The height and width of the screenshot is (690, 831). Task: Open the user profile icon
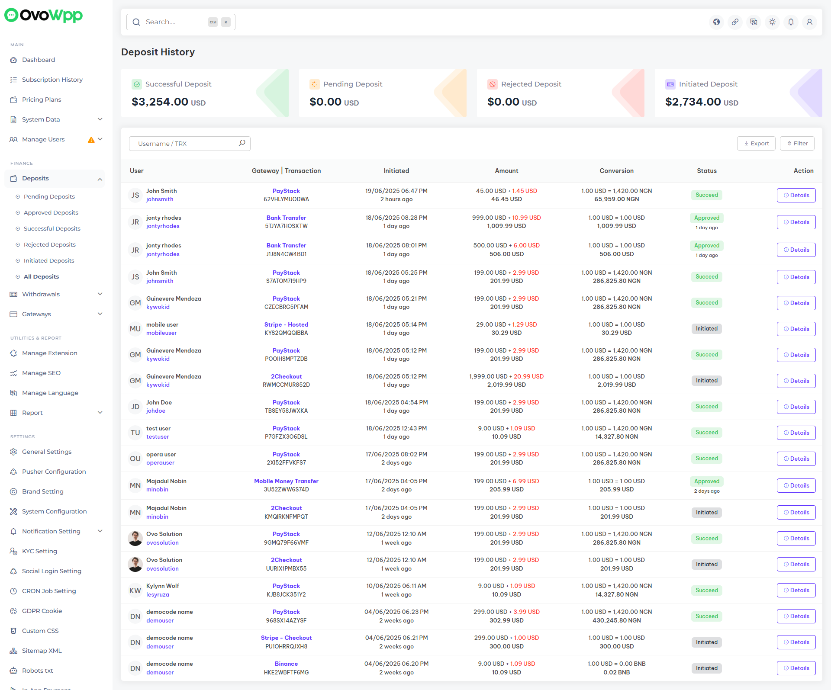[x=809, y=22]
